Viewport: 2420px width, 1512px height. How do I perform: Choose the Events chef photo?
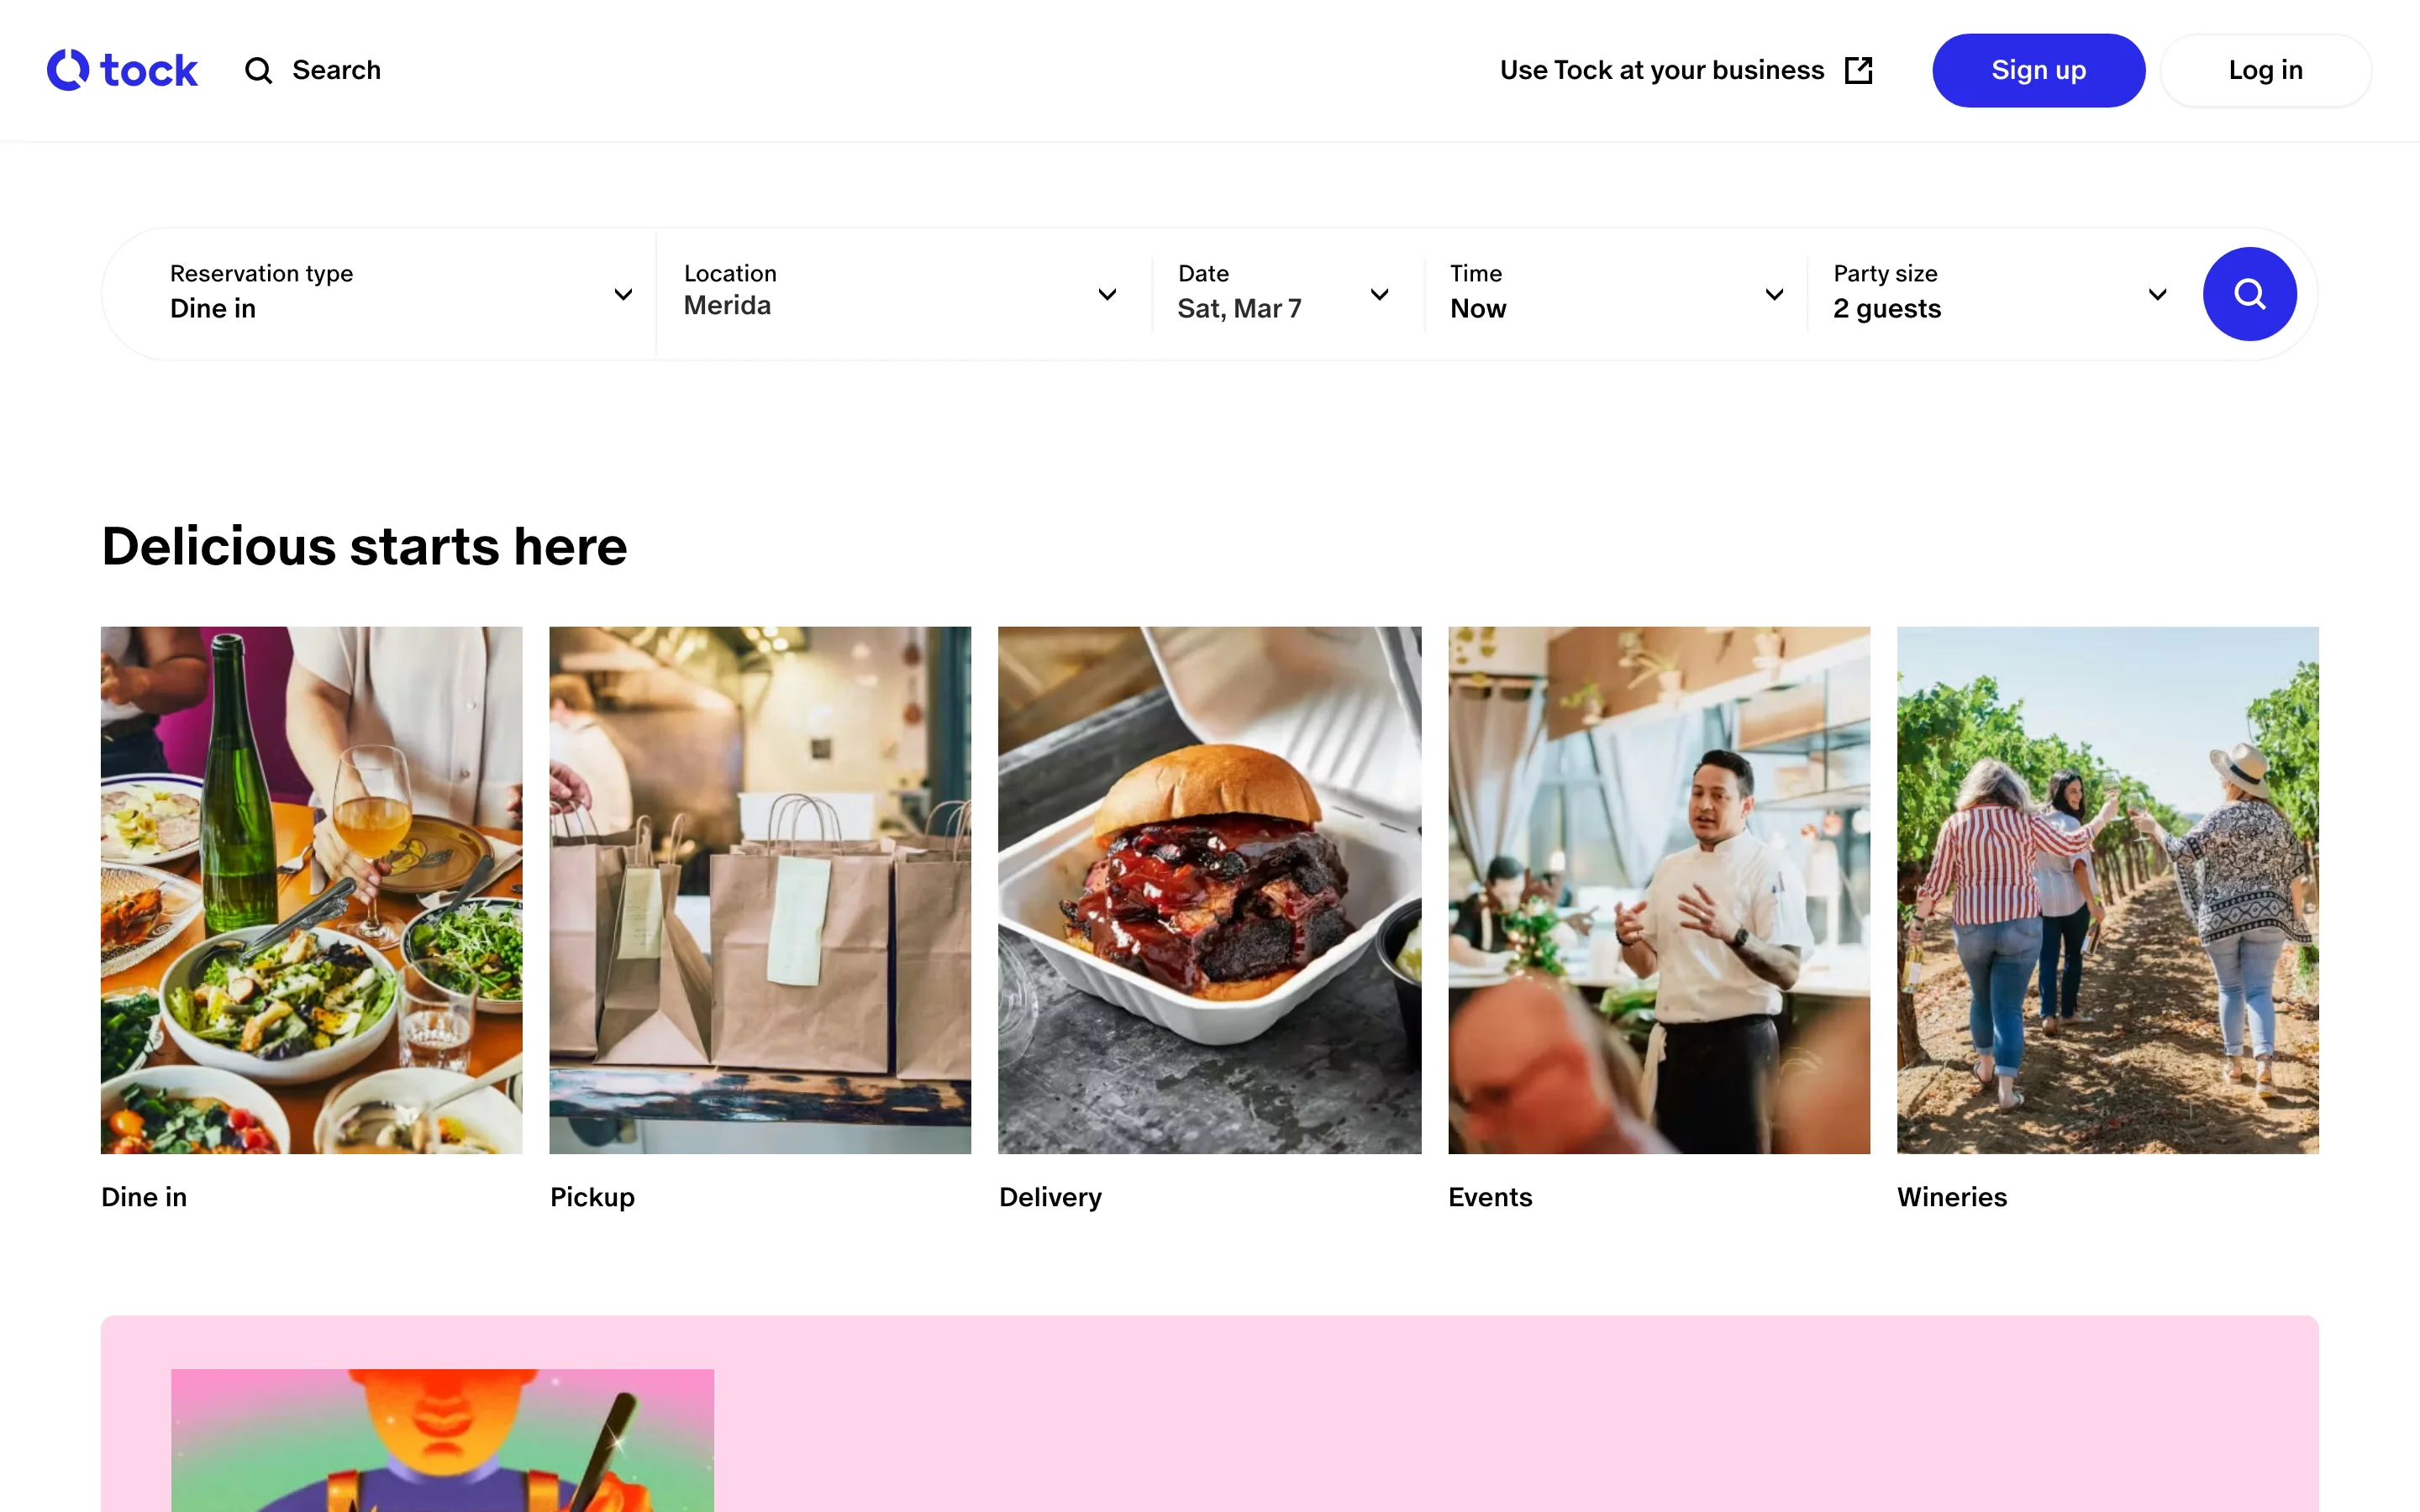coord(1659,890)
